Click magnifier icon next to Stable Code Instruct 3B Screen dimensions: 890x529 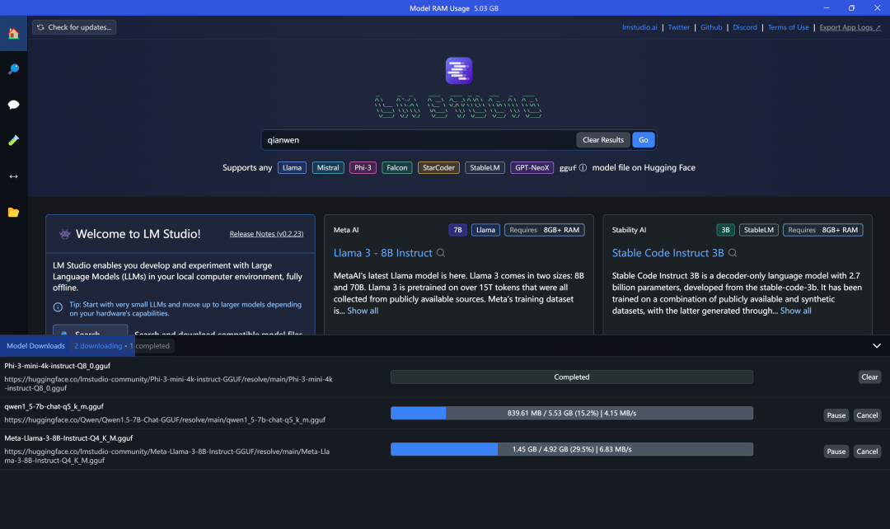pyautogui.click(x=733, y=253)
